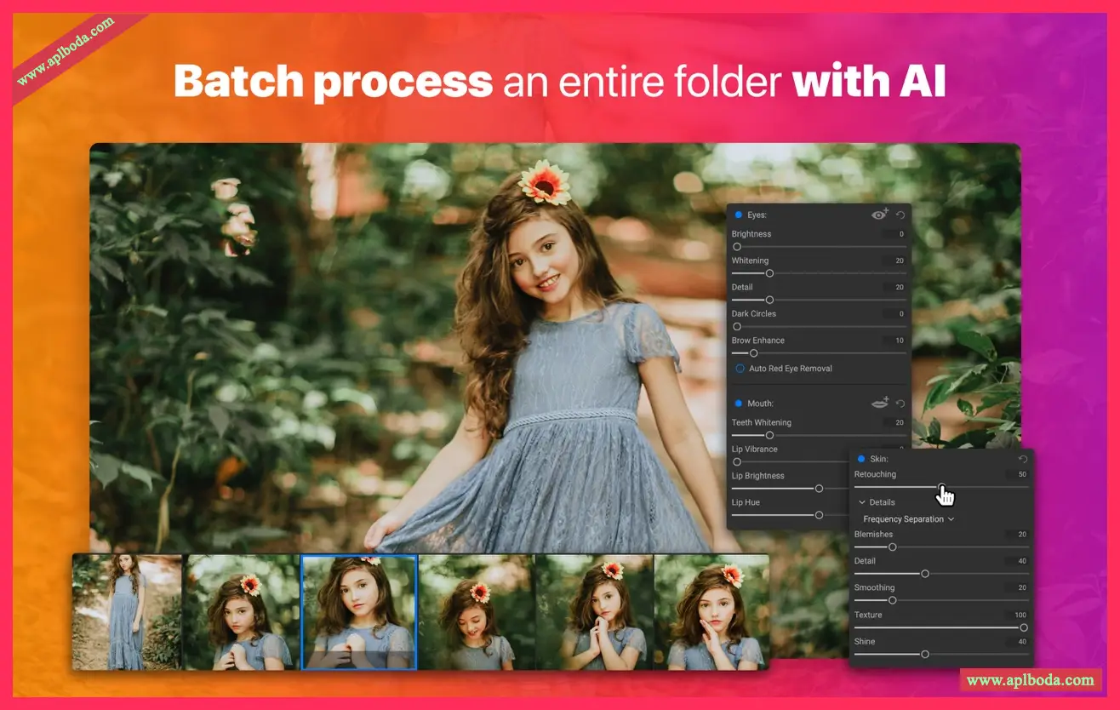Open the www.aplboda.com link at bottom right
Screen dimensions: 1120x710
[x=1030, y=680]
